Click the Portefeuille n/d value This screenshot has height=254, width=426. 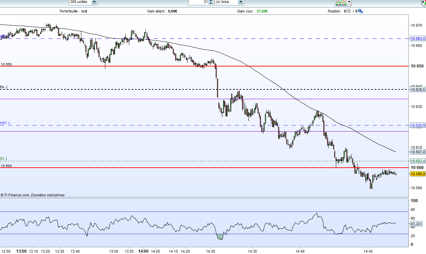84,11
